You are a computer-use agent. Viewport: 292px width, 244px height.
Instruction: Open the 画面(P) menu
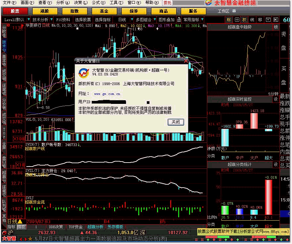(x=27, y=3)
